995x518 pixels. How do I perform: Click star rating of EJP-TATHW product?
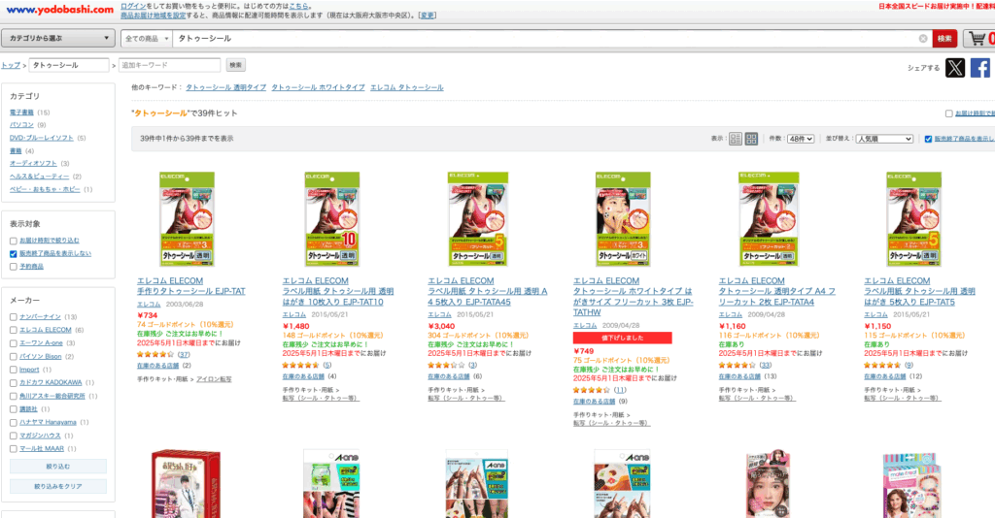tap(592, 390)
